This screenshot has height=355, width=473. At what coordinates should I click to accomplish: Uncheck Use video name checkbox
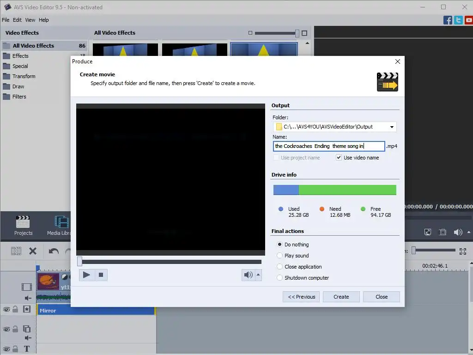point(339,157)
